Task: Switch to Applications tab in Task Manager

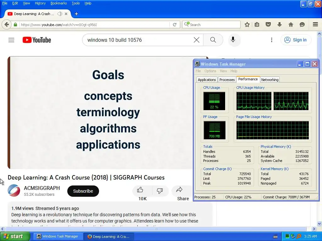Action: point(207,80)
